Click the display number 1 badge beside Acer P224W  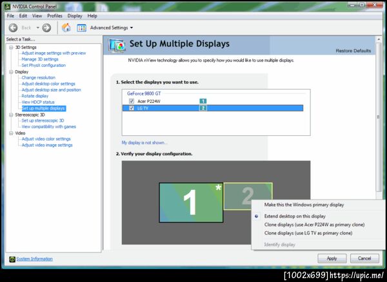tap(203, 101)
